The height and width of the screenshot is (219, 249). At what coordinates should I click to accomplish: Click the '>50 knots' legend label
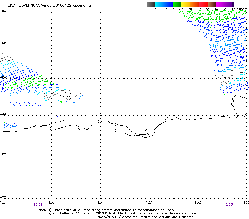pyautogui.click(x=239, y=9)
